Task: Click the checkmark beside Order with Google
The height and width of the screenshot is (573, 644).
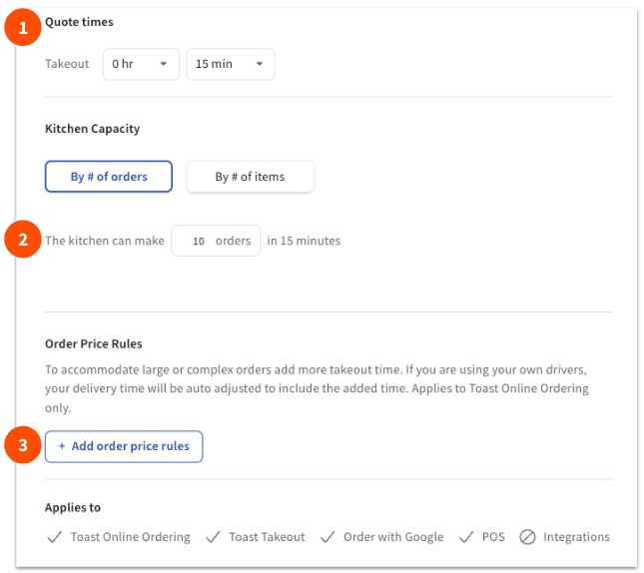Action: click(327, 537)
